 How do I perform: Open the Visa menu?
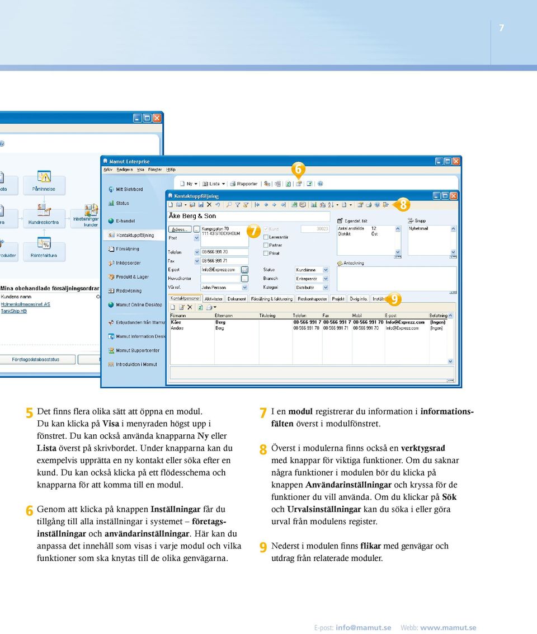point(140,170)
